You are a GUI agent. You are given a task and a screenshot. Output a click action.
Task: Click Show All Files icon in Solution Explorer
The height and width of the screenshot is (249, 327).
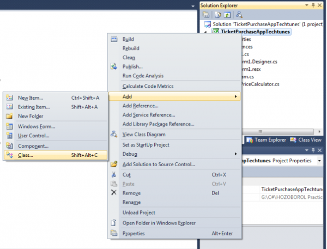[x=218, y=15]
